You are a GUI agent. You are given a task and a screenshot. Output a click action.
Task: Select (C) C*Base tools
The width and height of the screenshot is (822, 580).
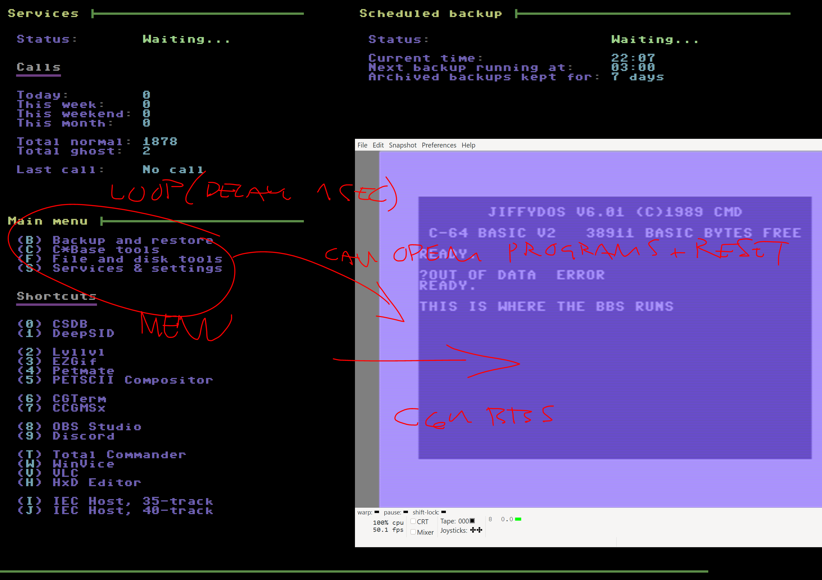[88, 249]
